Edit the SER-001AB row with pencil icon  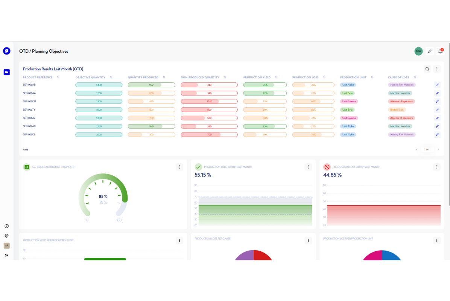click(x=437, y=85)
